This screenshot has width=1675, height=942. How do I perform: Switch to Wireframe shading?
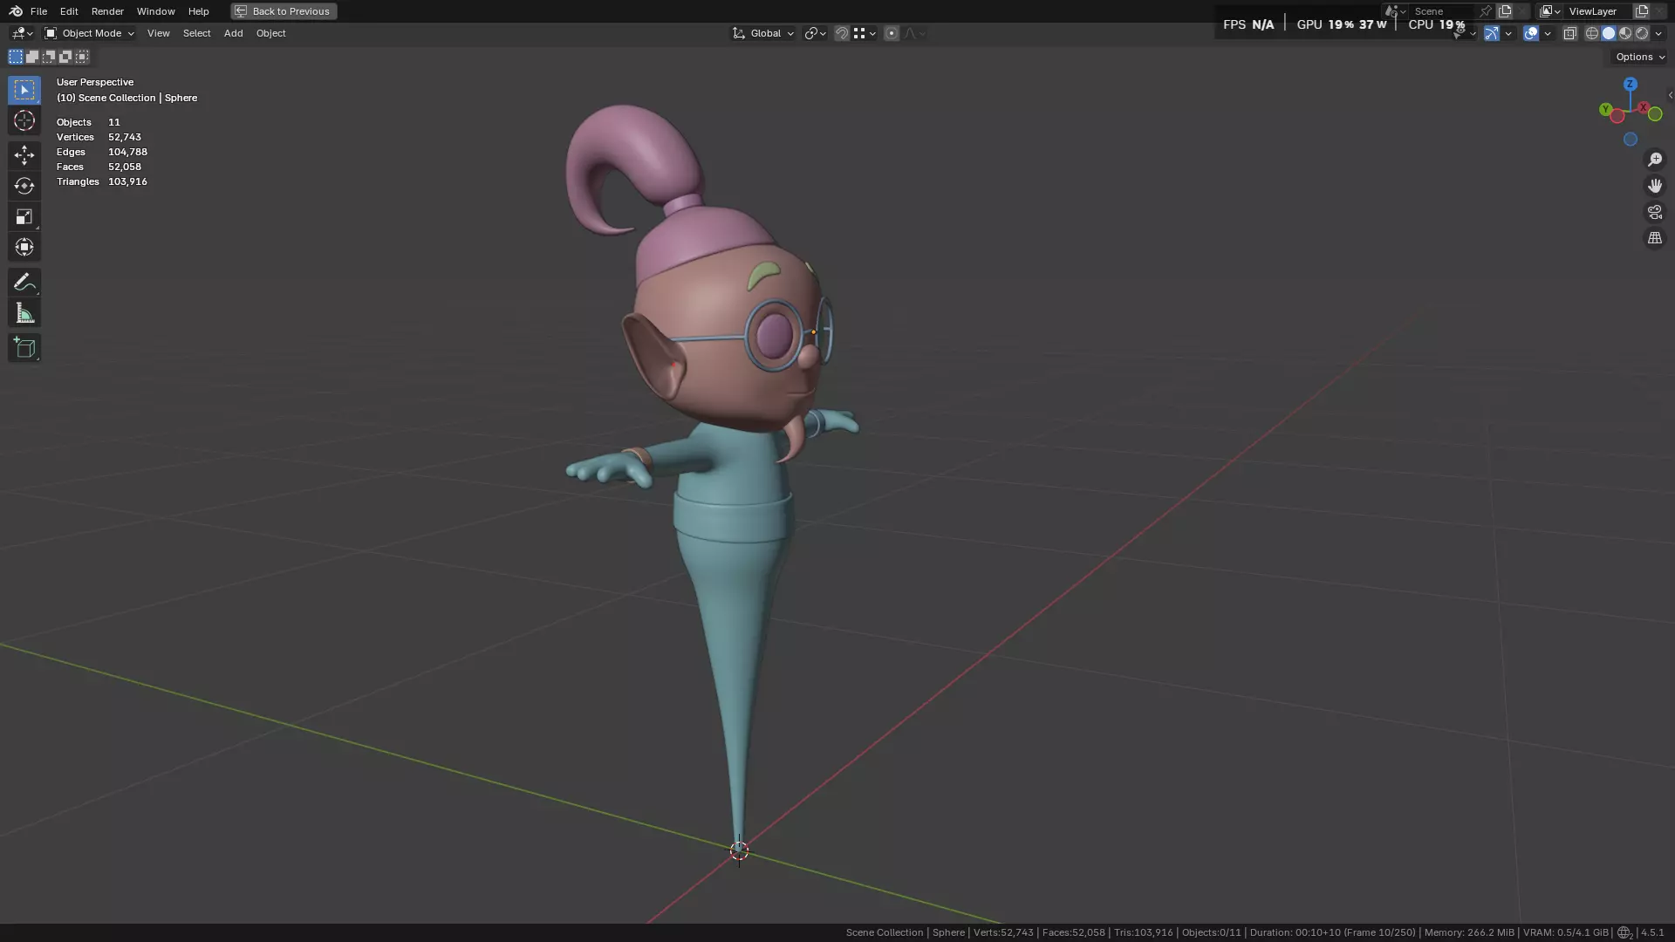pyautogui.click(x=1592, y=33)
